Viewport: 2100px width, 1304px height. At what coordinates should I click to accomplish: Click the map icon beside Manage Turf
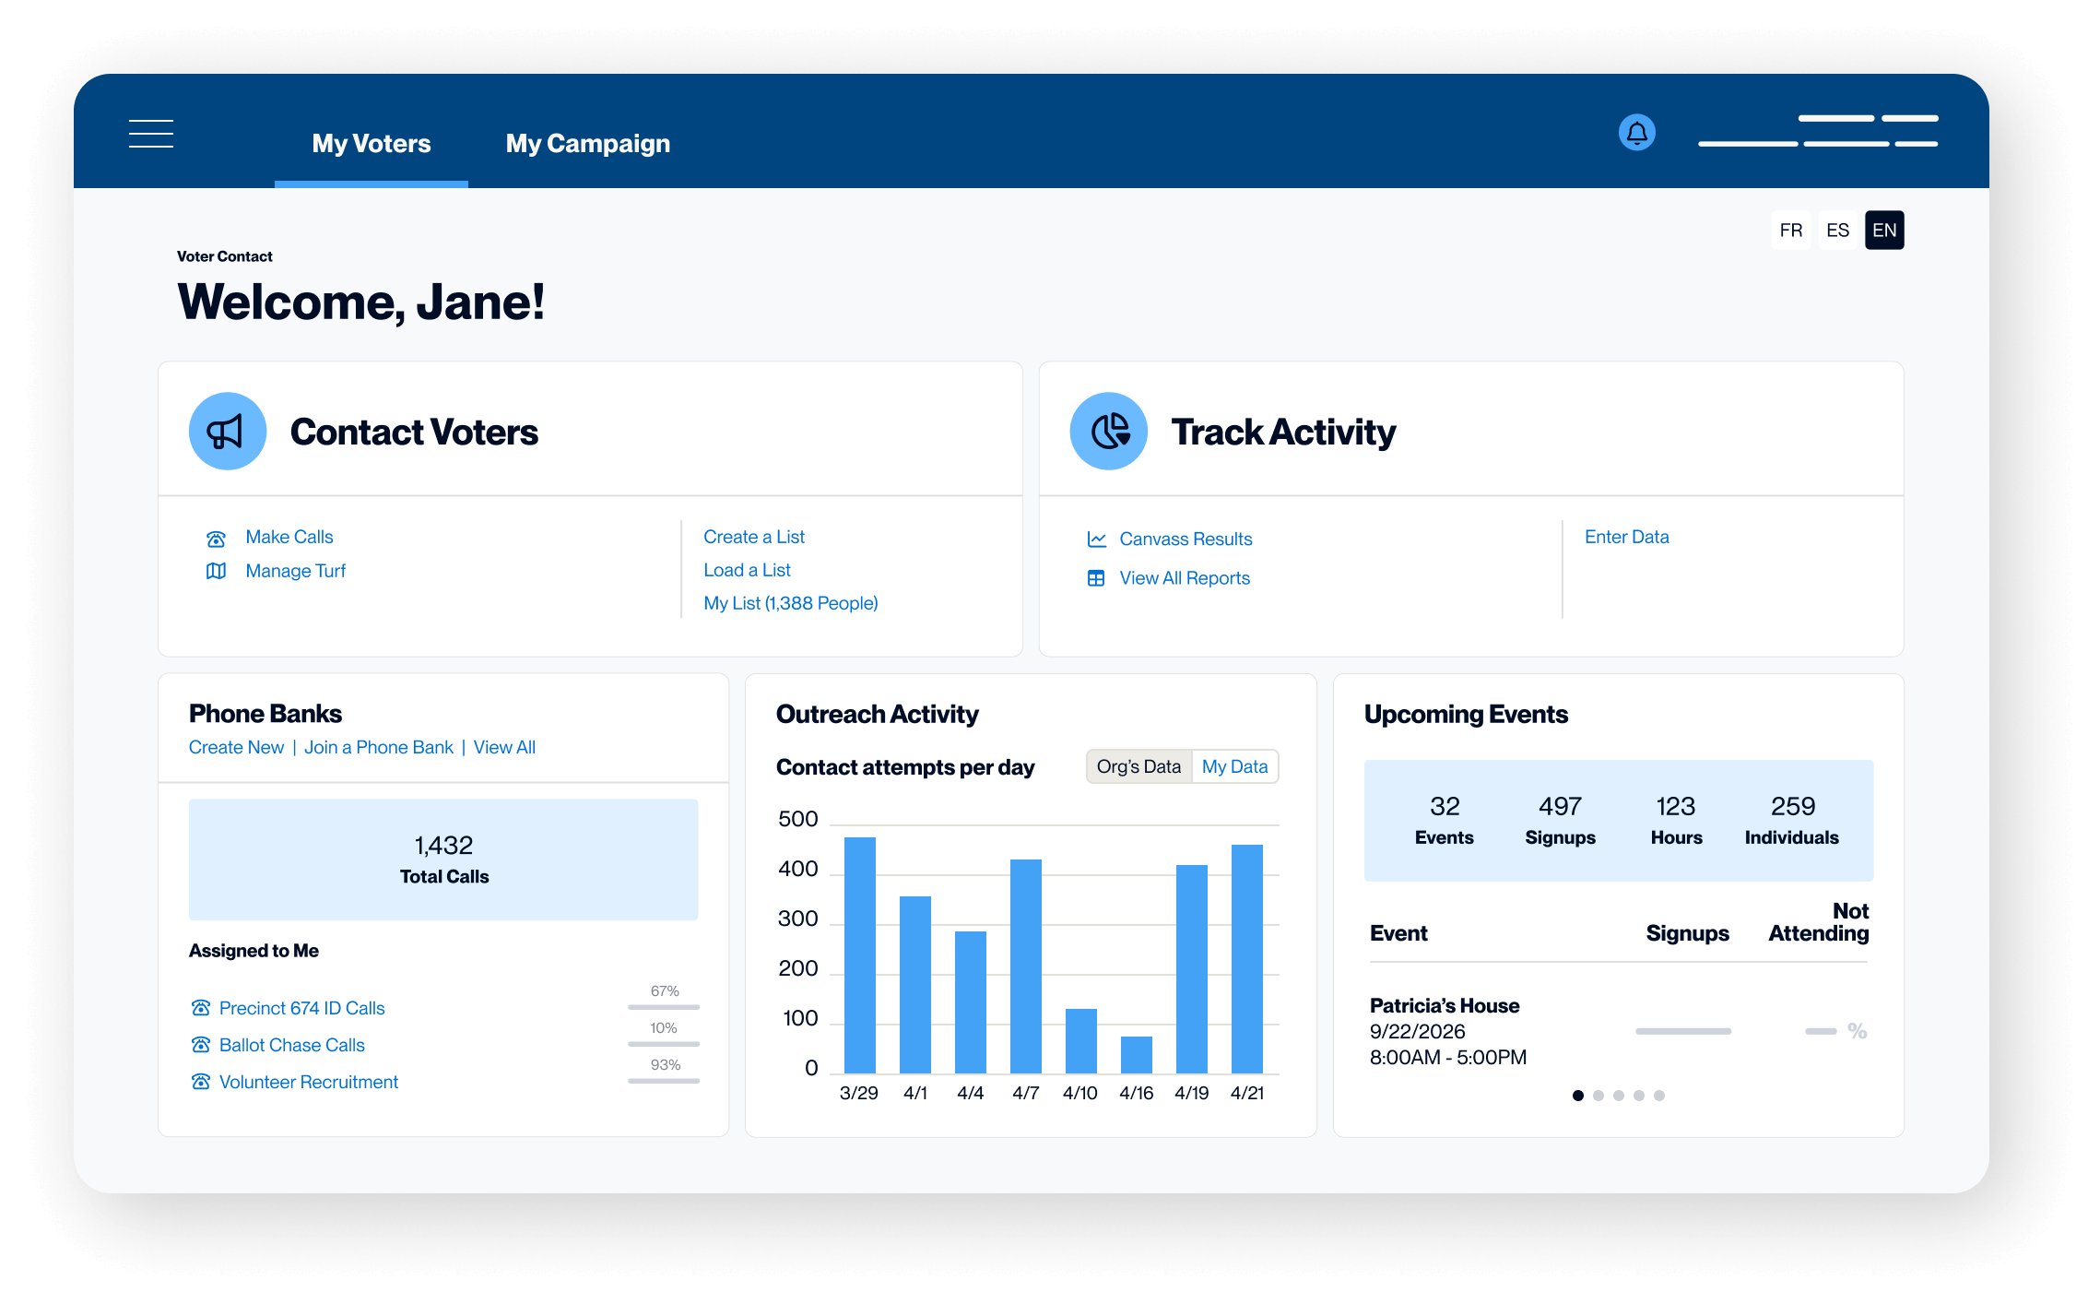coord(216,572)
